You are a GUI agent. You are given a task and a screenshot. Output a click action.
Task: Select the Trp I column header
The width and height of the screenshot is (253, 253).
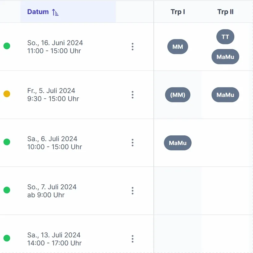[x=178, y=12]
